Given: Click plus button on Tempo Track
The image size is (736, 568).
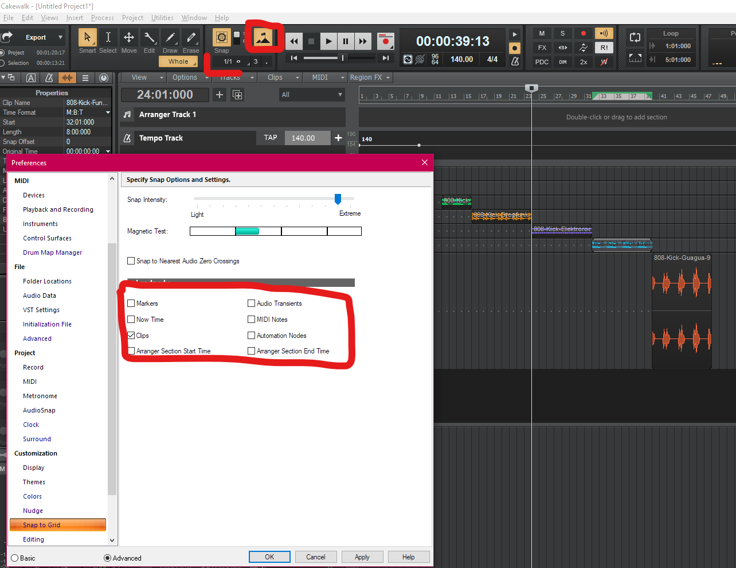Looking at the screenshot, I should coord(338,138).
